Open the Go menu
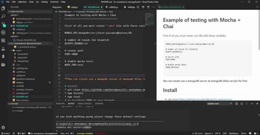 click(x=37, y=2)
